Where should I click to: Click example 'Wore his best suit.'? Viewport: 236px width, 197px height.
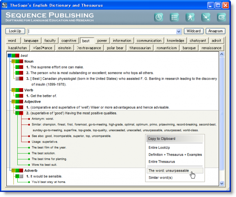tap(44, 164)
